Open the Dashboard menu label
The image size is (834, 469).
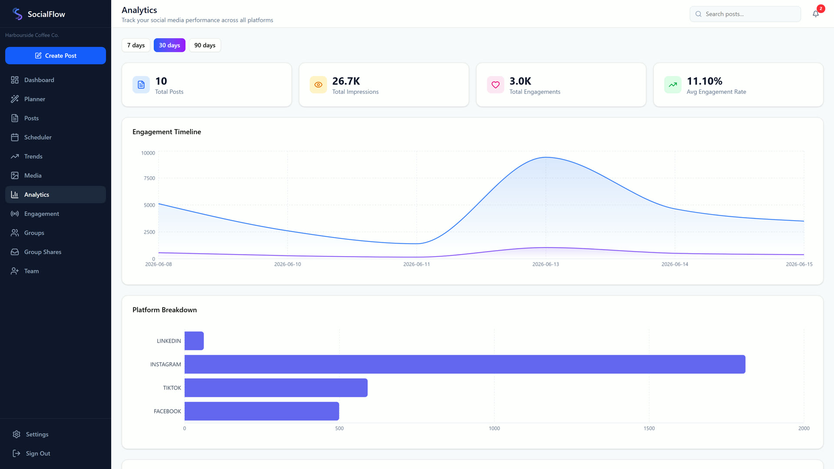[x=39, y=80]
